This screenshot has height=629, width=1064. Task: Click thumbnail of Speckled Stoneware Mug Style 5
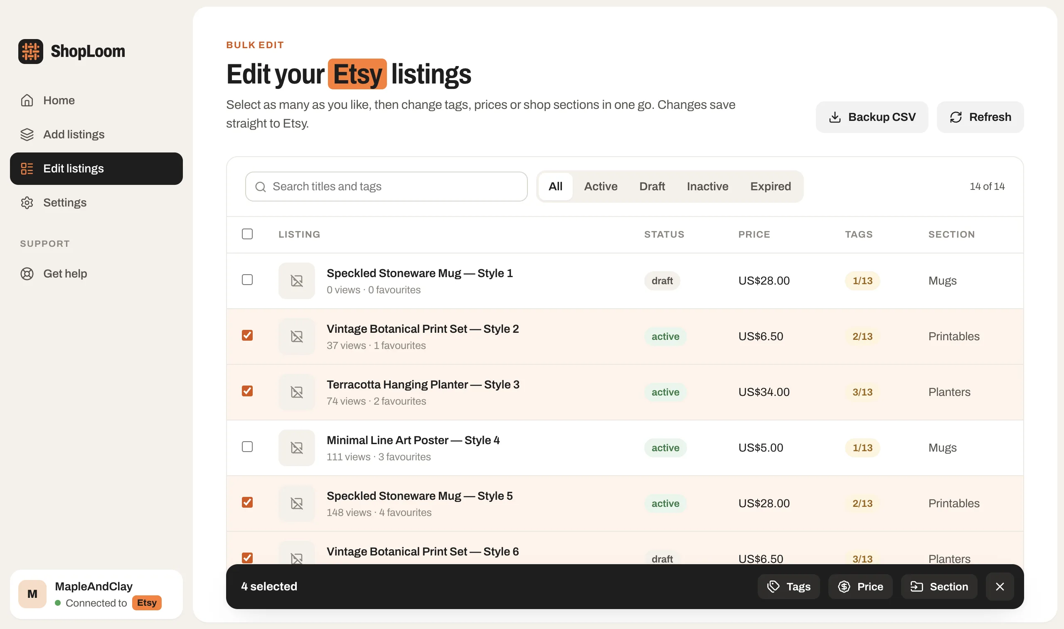[297, 504]
